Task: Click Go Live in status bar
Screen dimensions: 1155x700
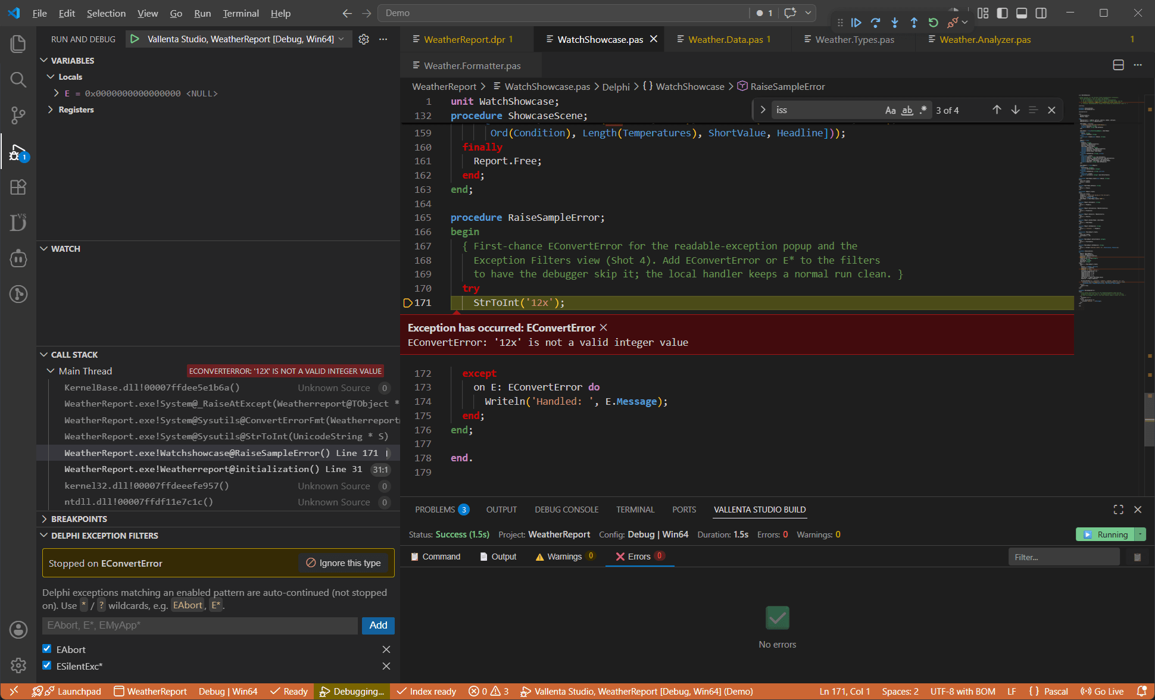Action: 1102,692
